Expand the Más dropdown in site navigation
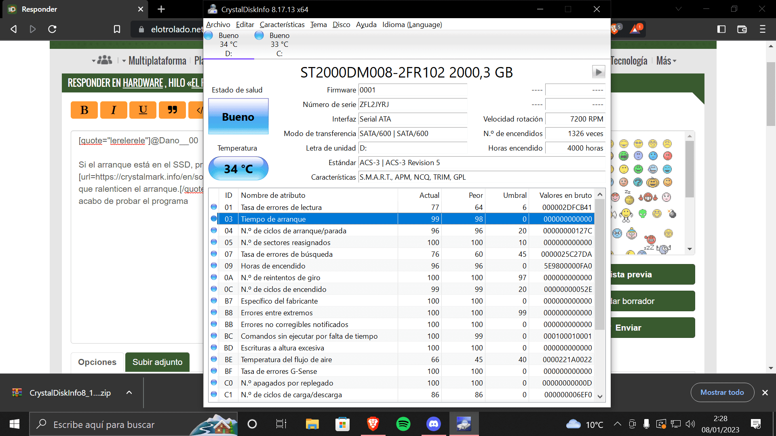Viewport: 776px width, 436px height. point(666,61)
